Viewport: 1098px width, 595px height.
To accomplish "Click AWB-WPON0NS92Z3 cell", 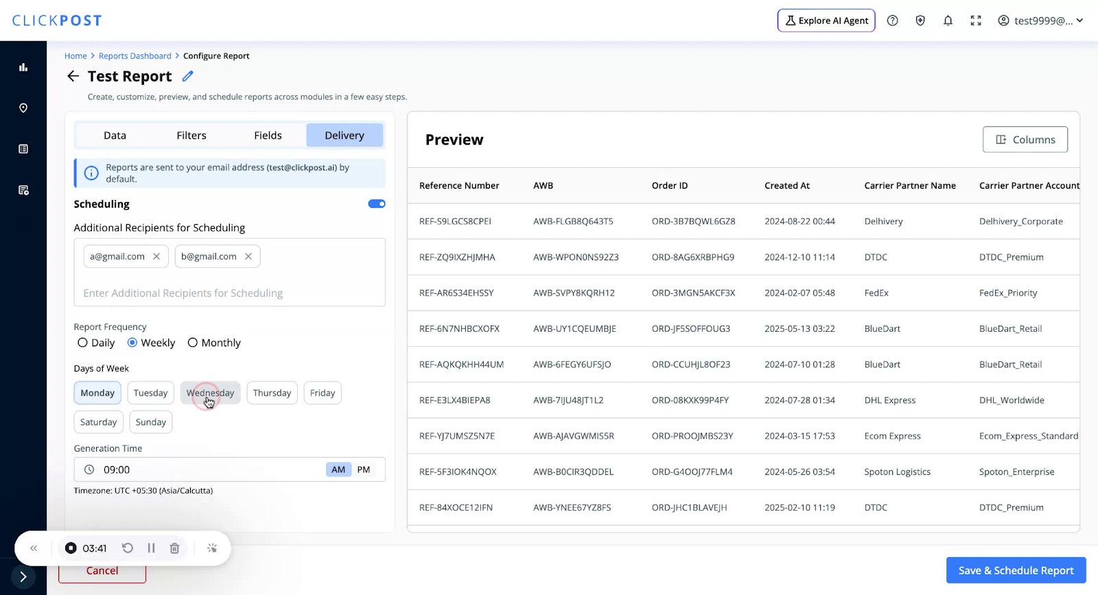I will (576, 257).
